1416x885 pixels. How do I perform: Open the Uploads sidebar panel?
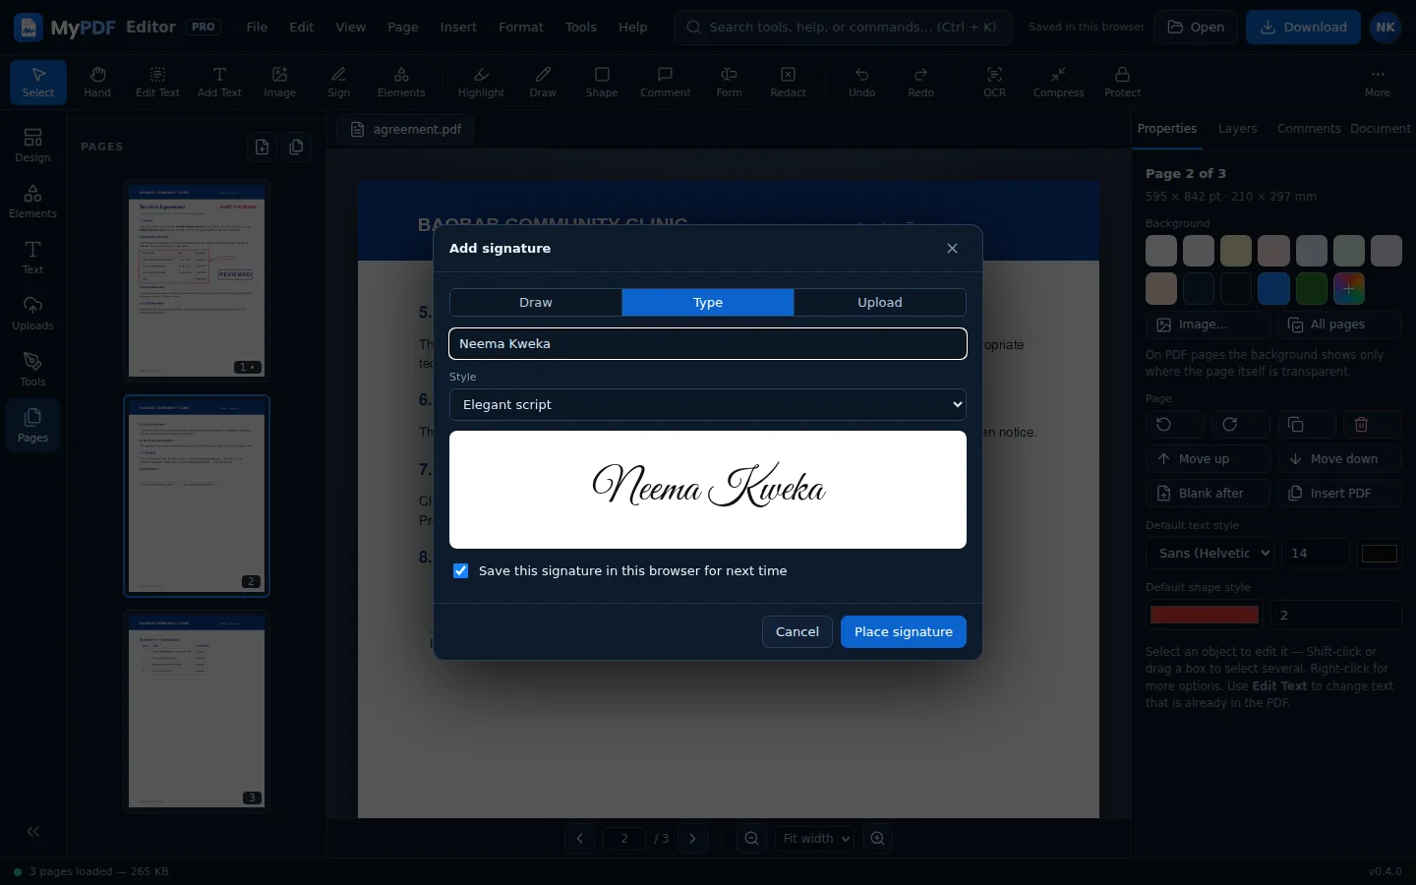tap(32, 314)
